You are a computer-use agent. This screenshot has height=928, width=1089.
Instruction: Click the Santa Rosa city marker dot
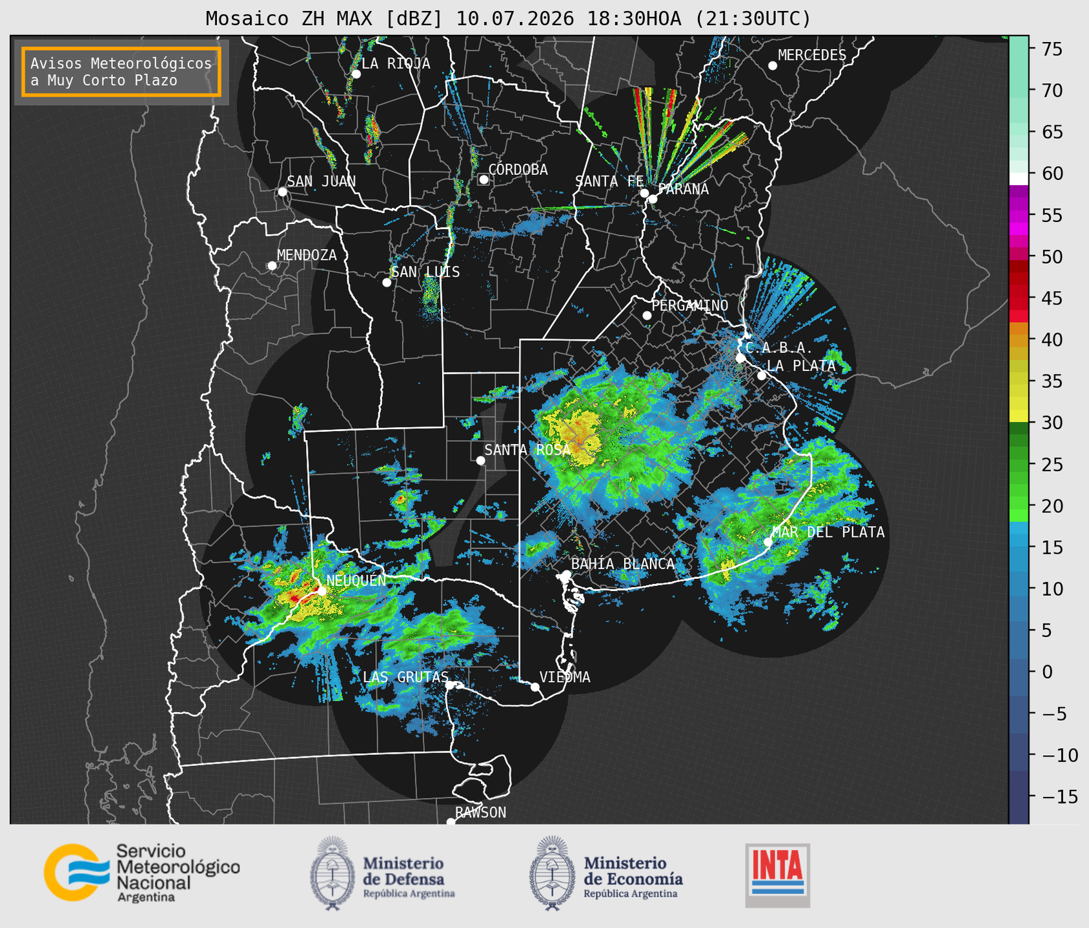tap(480, 460)
